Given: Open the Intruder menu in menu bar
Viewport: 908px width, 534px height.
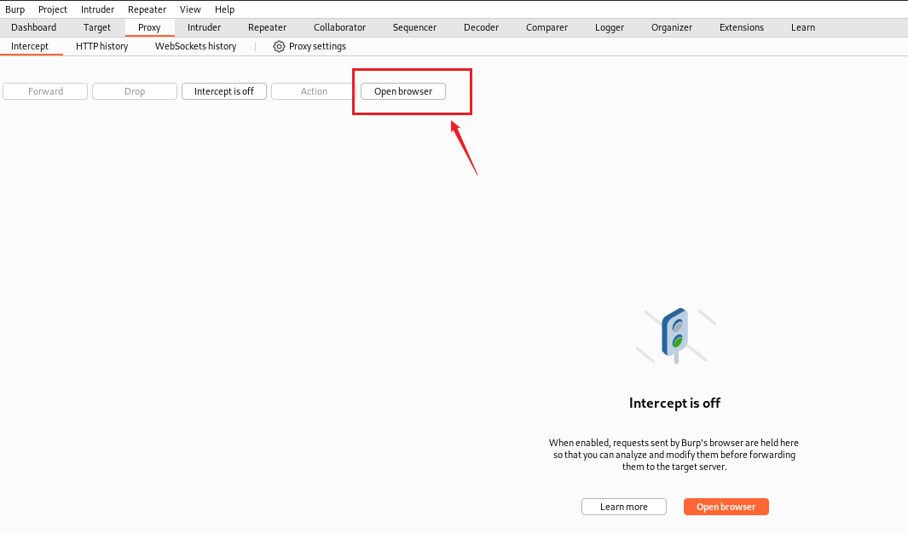Looking at the screenshot, I should (x=97, y=9).
